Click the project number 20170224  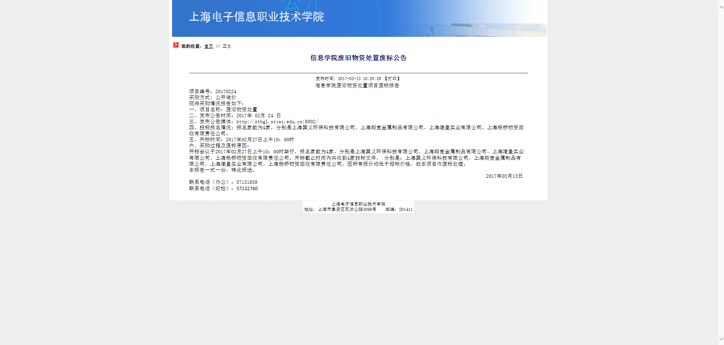click(x=226, y=92)
